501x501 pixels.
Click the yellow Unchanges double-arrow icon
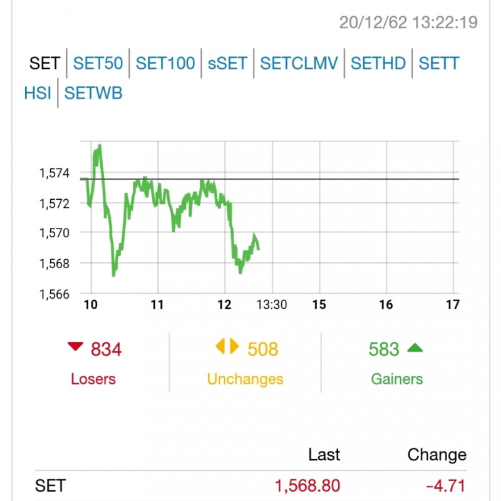click(x=227, y=346)
